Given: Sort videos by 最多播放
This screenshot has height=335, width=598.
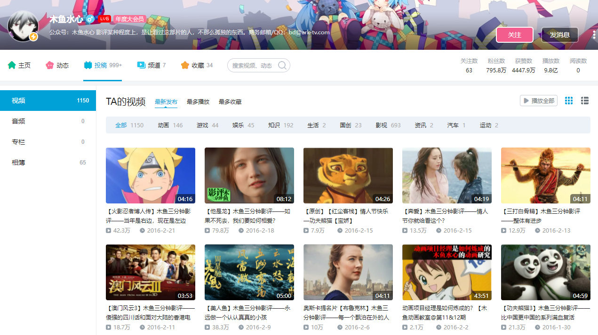Looking at the screenshot, I should 198,102.
